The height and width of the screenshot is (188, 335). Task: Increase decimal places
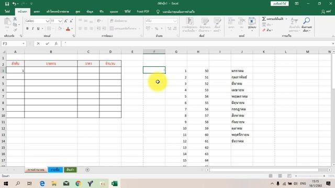coord(169,28)
